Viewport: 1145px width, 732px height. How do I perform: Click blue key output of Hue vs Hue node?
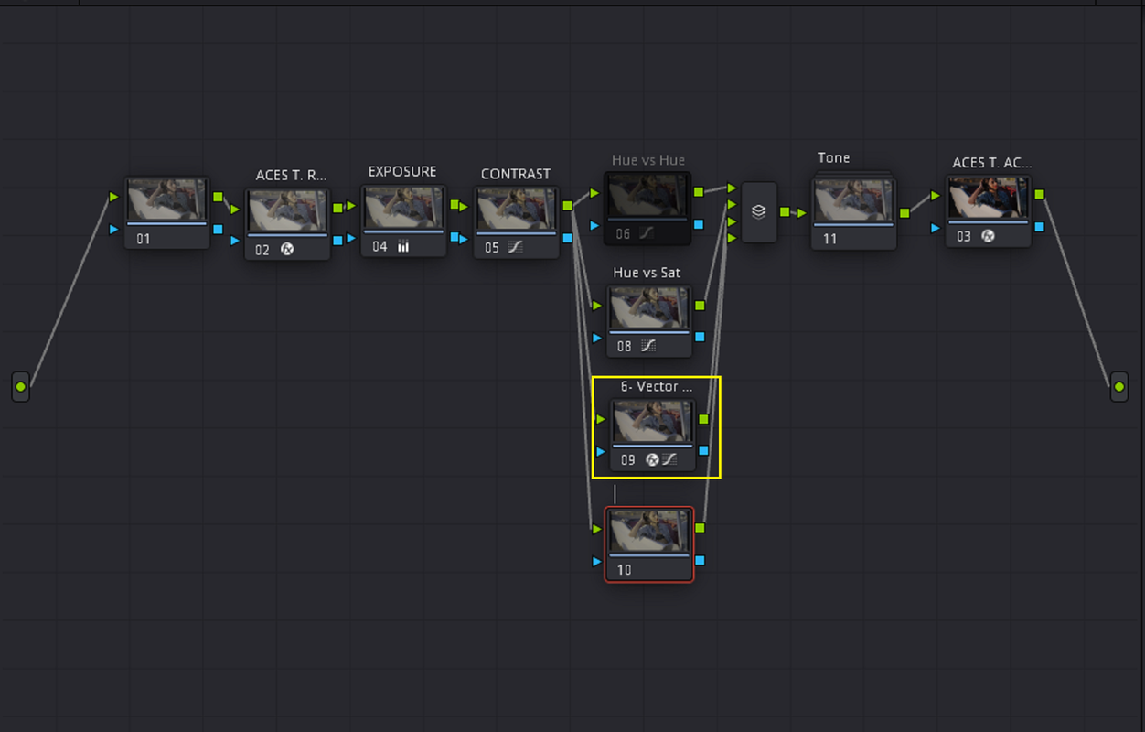699,224
